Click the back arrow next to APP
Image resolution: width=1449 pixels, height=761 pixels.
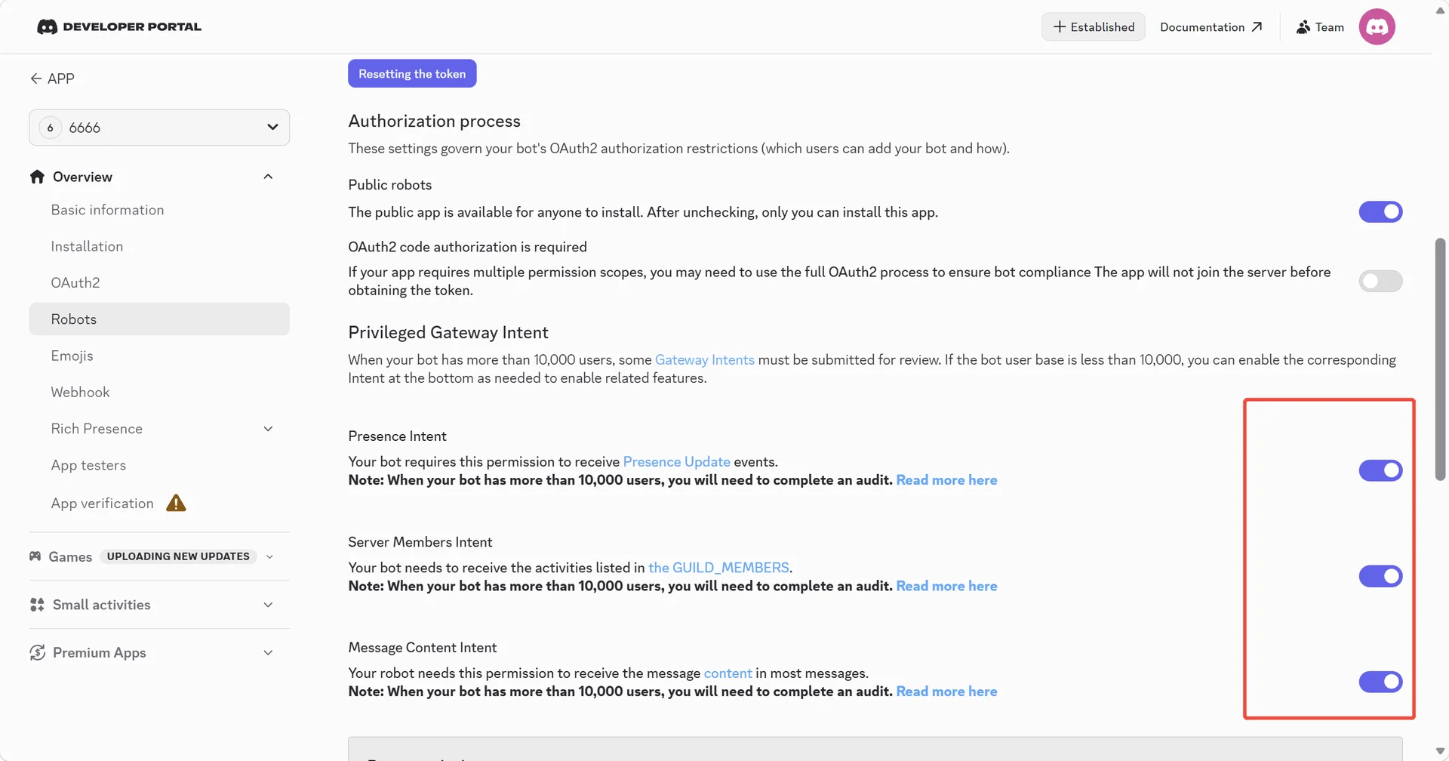click(35, 79)
